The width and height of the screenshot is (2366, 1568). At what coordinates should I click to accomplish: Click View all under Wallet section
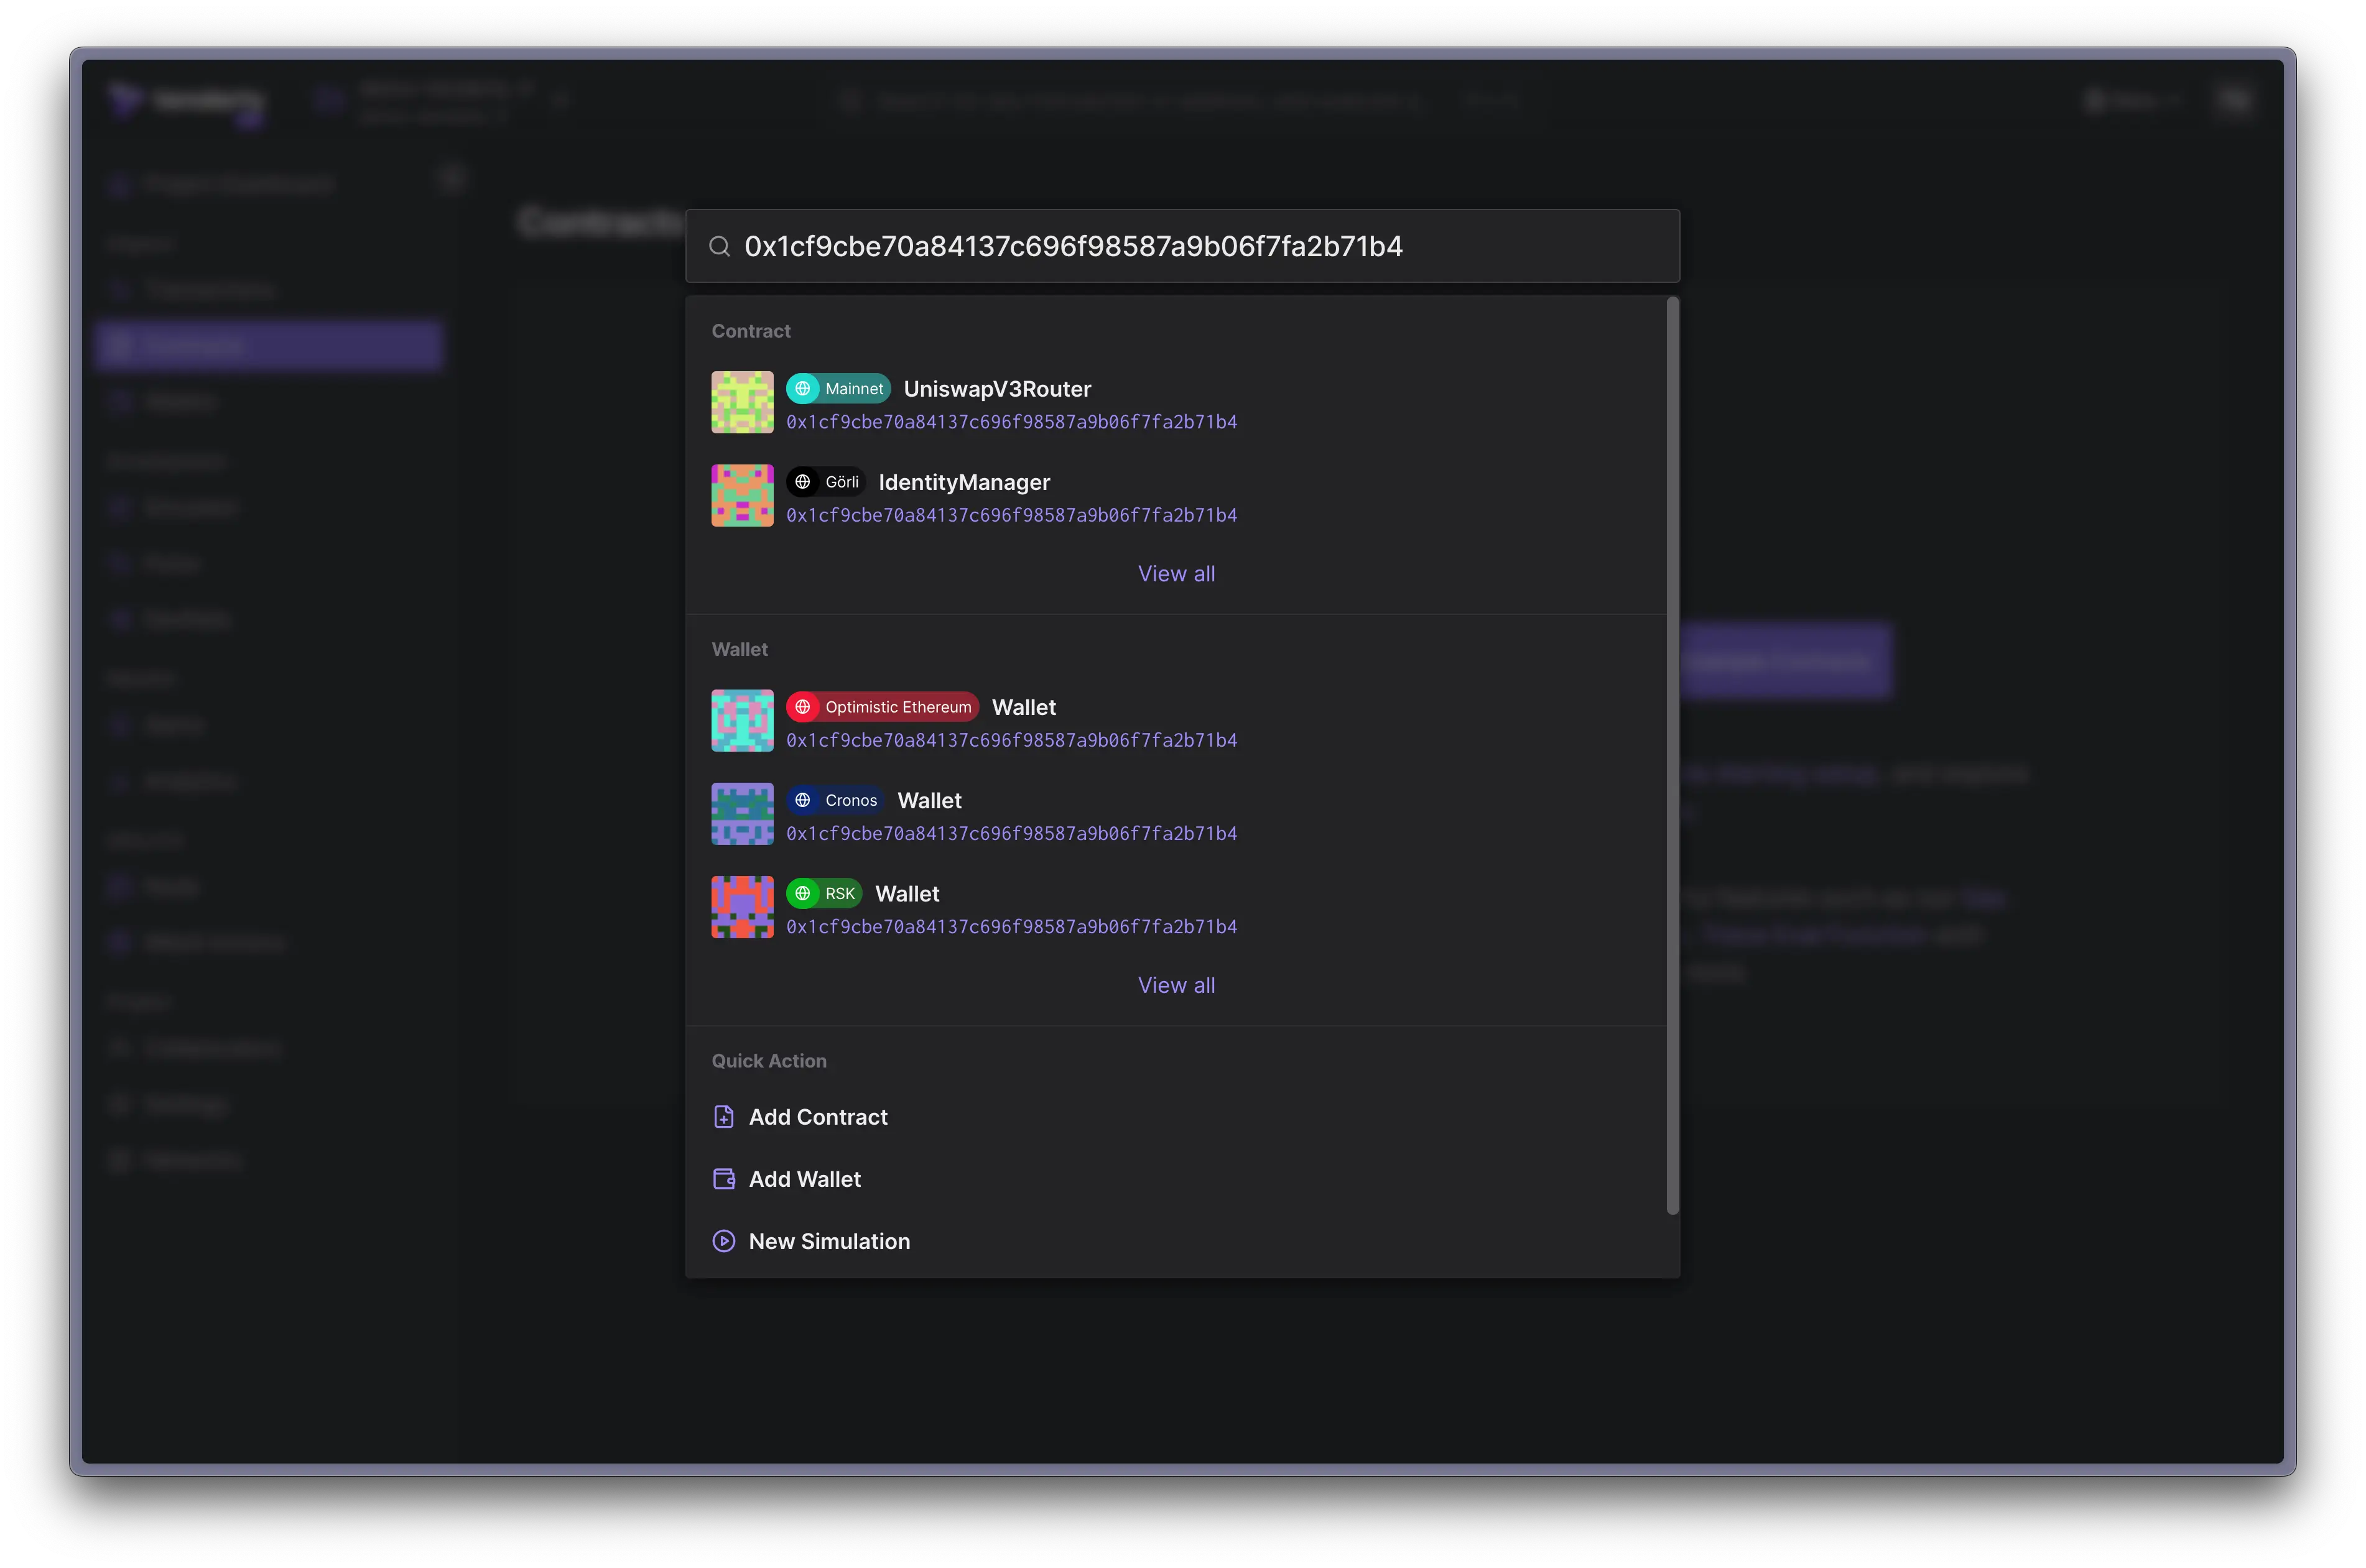coord(1177,985)
